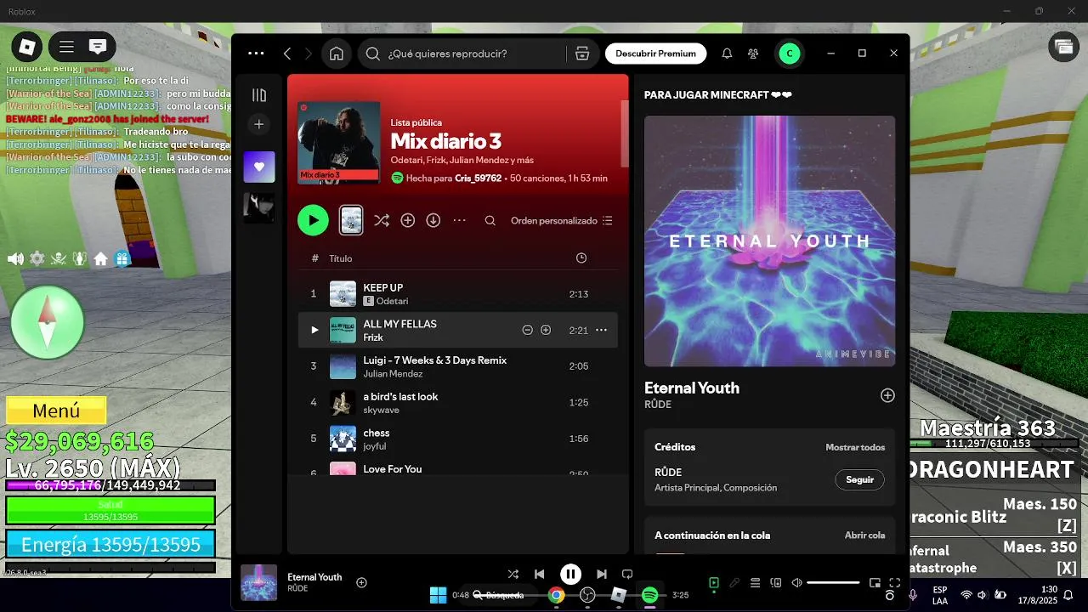Search within the playlist
This screenshot has height=612, width=1088.
(x=490, y=221)
